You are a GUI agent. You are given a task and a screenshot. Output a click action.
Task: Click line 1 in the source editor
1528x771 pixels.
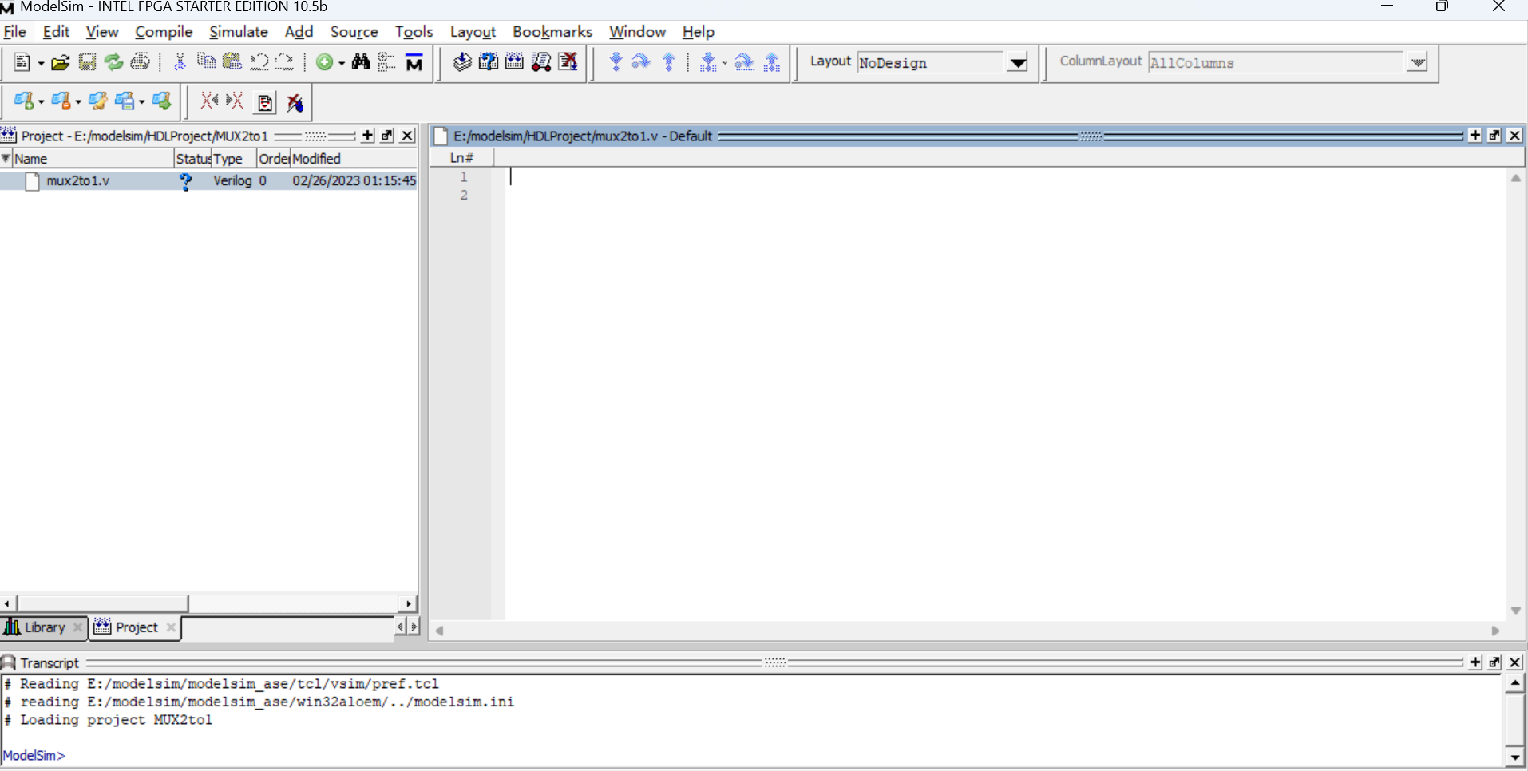coord(1006,177)
